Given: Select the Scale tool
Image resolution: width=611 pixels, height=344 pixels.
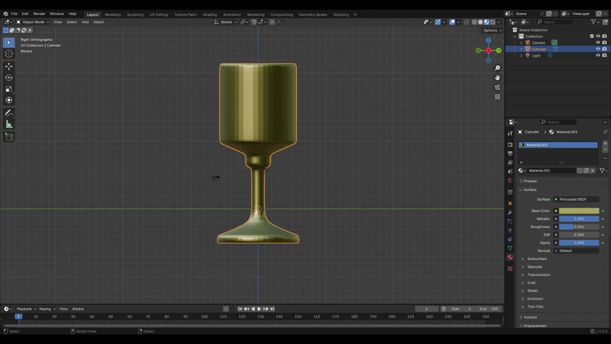Looking at the screenshot, I should coord(9,89).
